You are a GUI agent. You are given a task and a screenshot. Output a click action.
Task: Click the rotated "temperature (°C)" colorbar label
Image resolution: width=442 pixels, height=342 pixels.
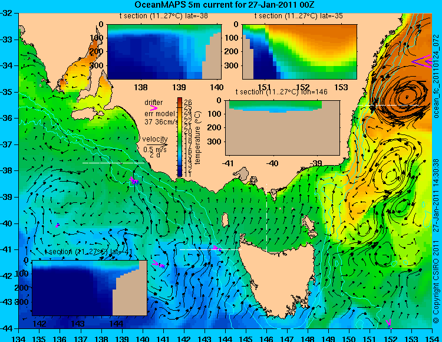pyautogui.click(x=197, y=137)
